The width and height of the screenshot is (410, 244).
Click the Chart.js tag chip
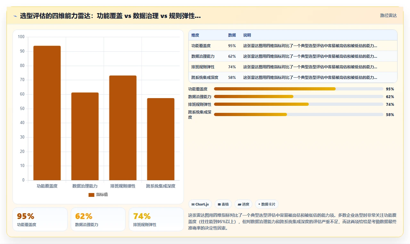(x=200, y=204)
